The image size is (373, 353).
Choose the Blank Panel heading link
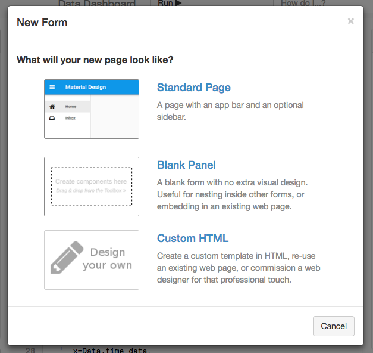186,165
